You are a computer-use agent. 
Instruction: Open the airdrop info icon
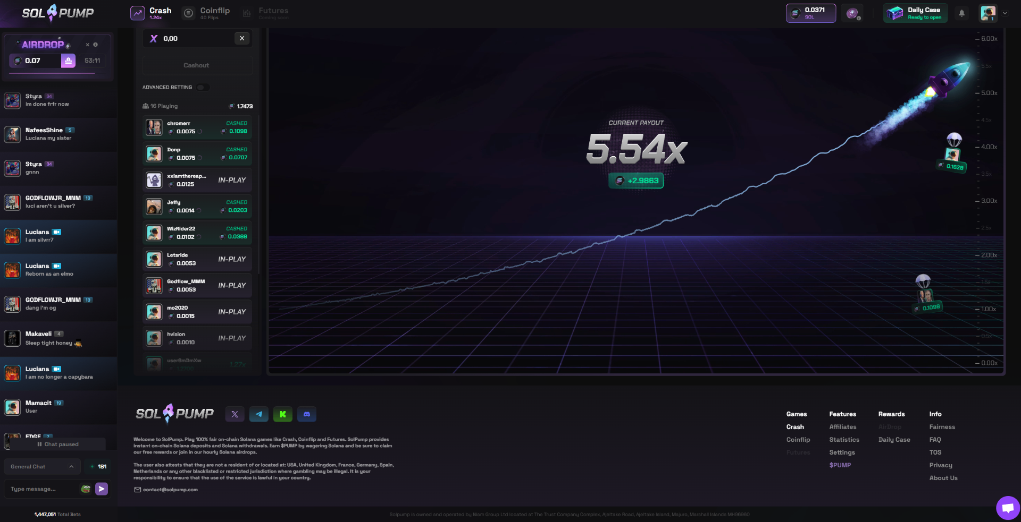click(96, 45)
